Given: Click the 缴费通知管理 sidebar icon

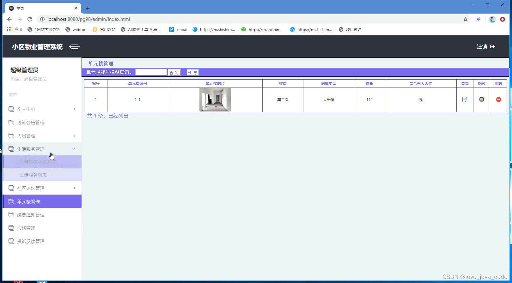Looking at the screenshot, I should pyautogui.click(x=11, y=215).
